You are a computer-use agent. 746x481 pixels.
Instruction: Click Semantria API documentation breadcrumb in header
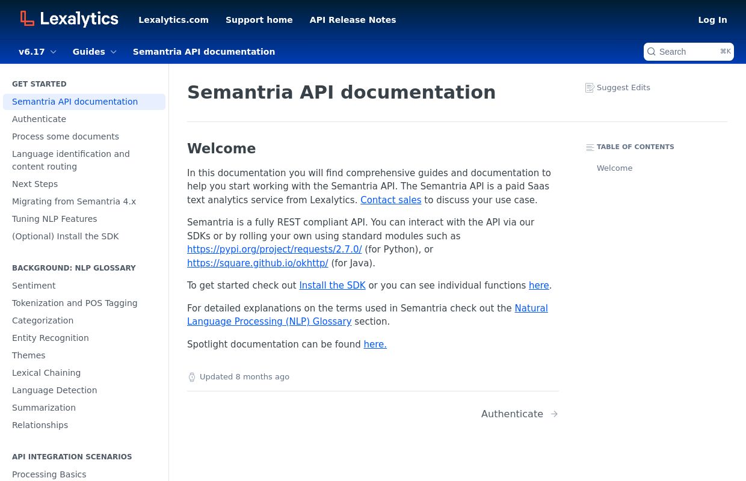point(204,52)
